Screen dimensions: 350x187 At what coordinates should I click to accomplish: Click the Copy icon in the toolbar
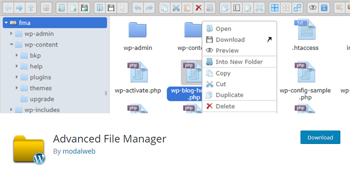[x=164, y=8]
